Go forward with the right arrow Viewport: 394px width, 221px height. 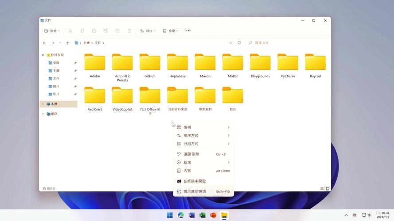[x=53, y=43]
